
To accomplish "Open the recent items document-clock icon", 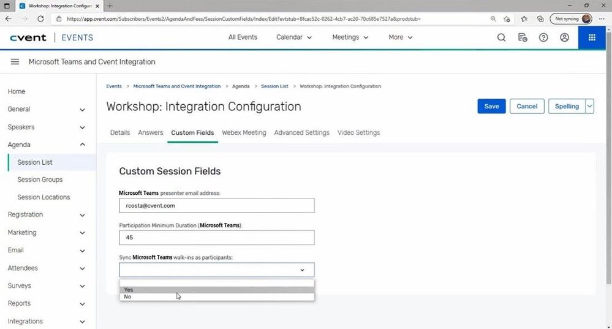I will (x=522, y=37).
